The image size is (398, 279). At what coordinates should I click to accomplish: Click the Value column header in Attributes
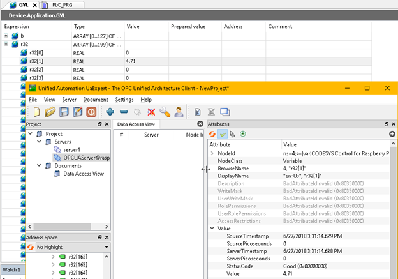click(x=290, y=144)
